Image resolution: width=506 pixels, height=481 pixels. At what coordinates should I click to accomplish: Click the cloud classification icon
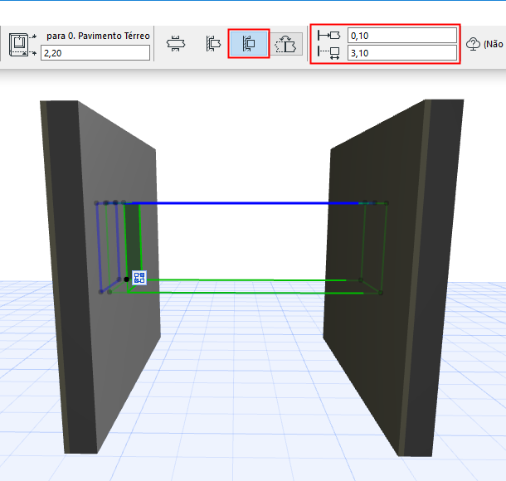[x=473, y=44]
